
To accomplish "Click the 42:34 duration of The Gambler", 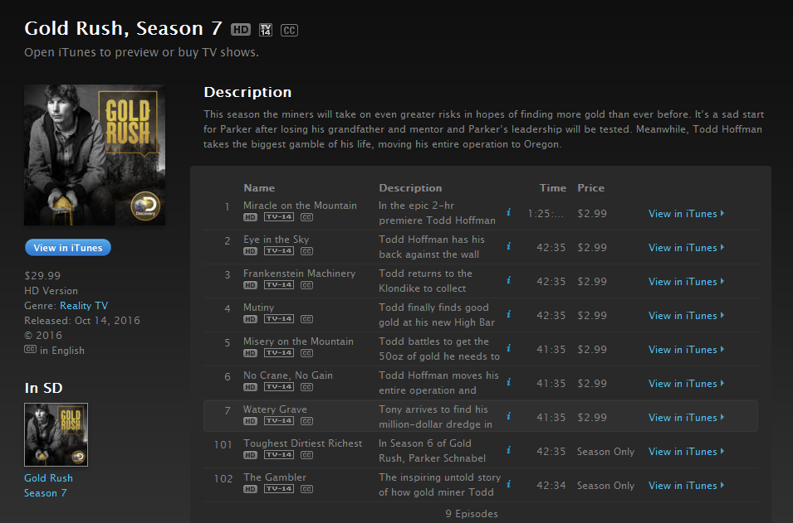I will pos(551,485).
